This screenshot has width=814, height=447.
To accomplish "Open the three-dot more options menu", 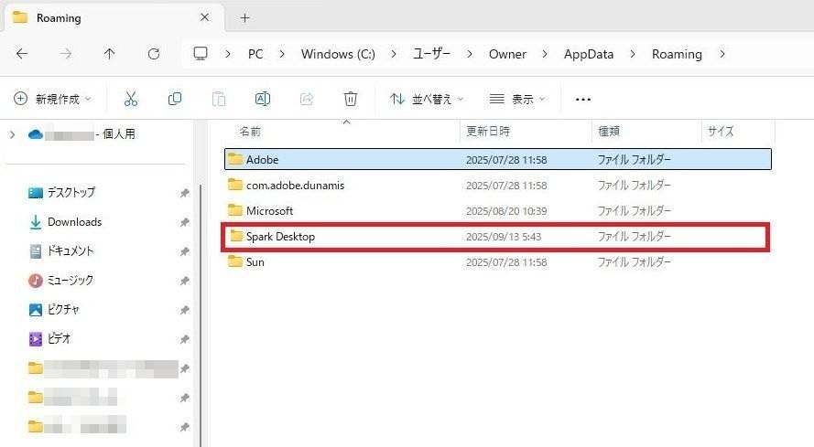I will (x=583, y=99).
